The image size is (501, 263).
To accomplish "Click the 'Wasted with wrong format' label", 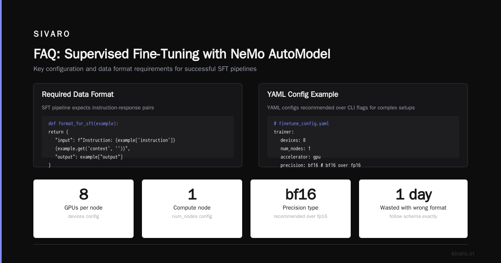I will (x=413, y=208).
